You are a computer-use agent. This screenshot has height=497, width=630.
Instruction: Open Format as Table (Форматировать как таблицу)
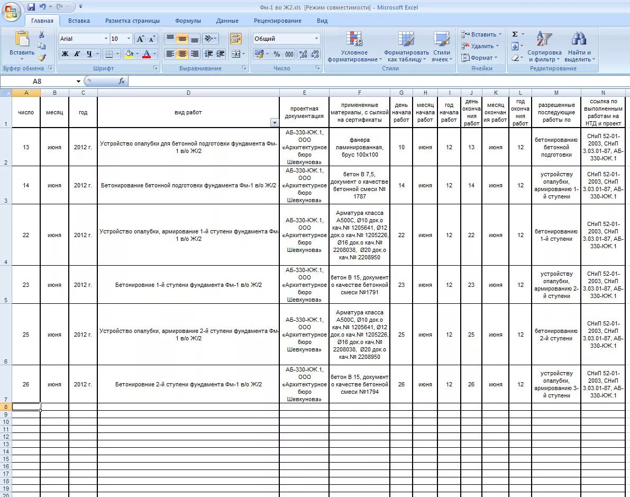[406, 47]
